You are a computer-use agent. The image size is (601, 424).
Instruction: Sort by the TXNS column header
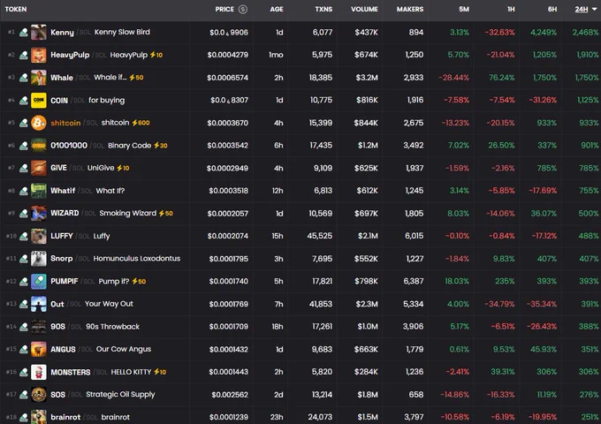click(x=323, y=9)
